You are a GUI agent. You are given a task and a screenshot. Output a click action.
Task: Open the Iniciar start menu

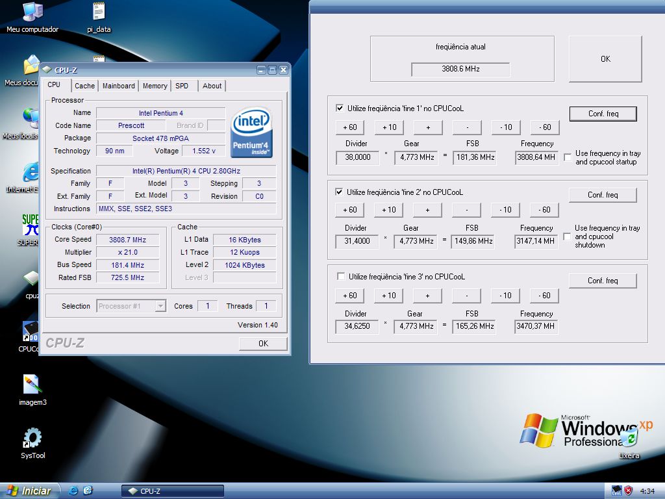29,491
